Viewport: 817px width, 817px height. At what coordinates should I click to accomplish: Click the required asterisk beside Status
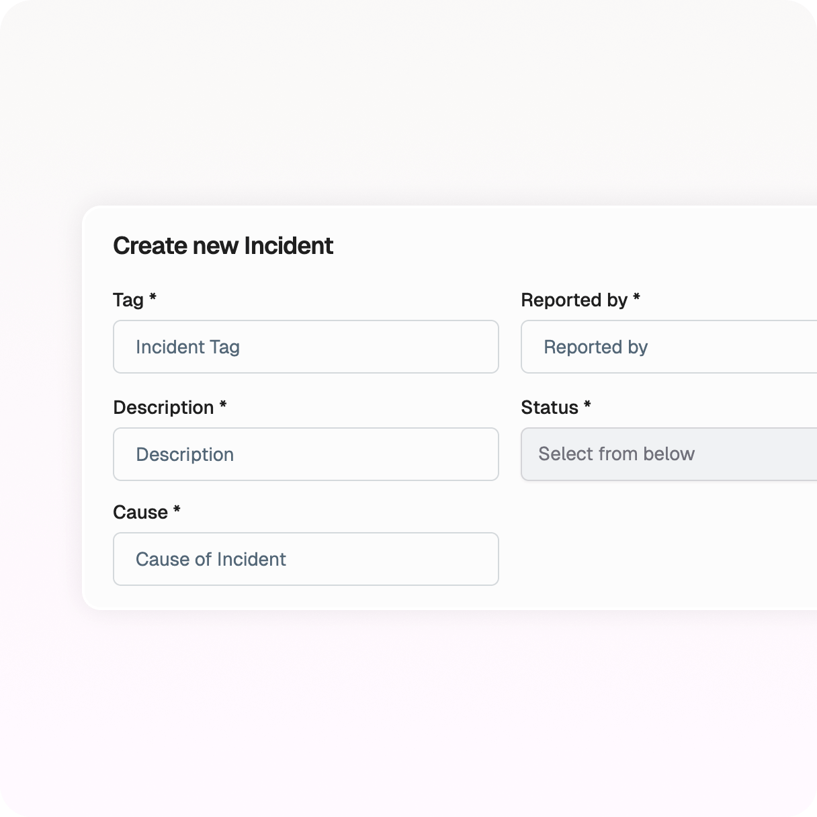point(587,404)
